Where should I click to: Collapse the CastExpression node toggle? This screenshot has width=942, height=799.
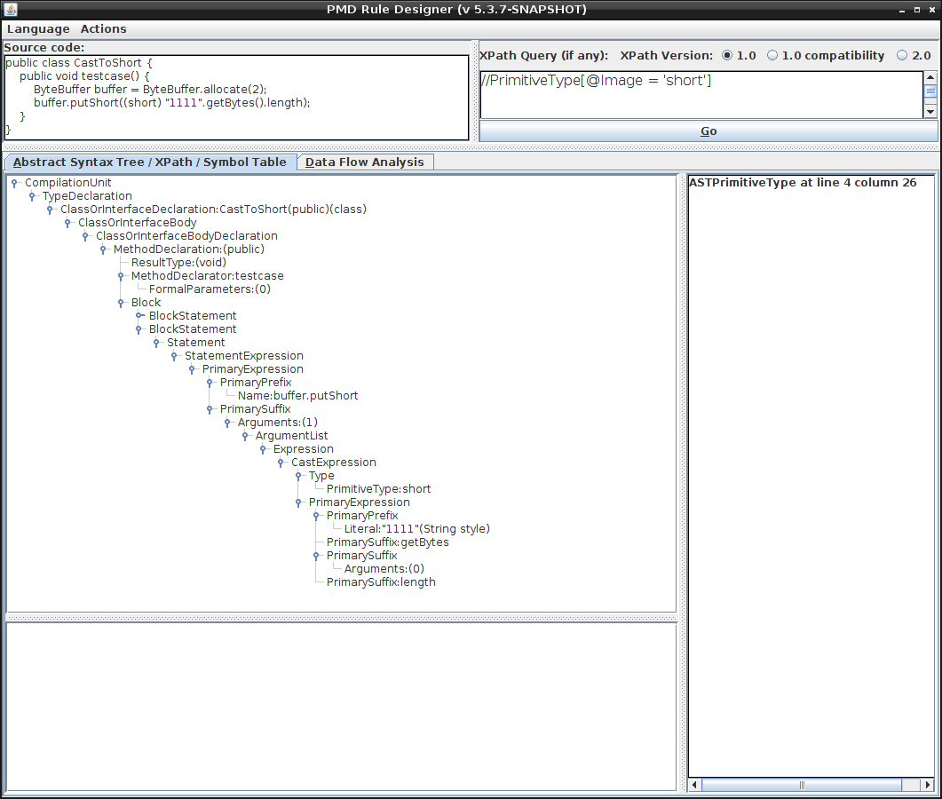[281, 463]
